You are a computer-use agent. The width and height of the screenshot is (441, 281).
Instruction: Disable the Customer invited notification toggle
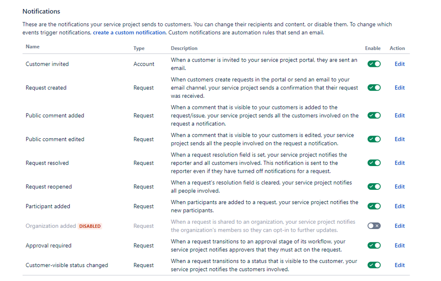[x=374, y=64]
